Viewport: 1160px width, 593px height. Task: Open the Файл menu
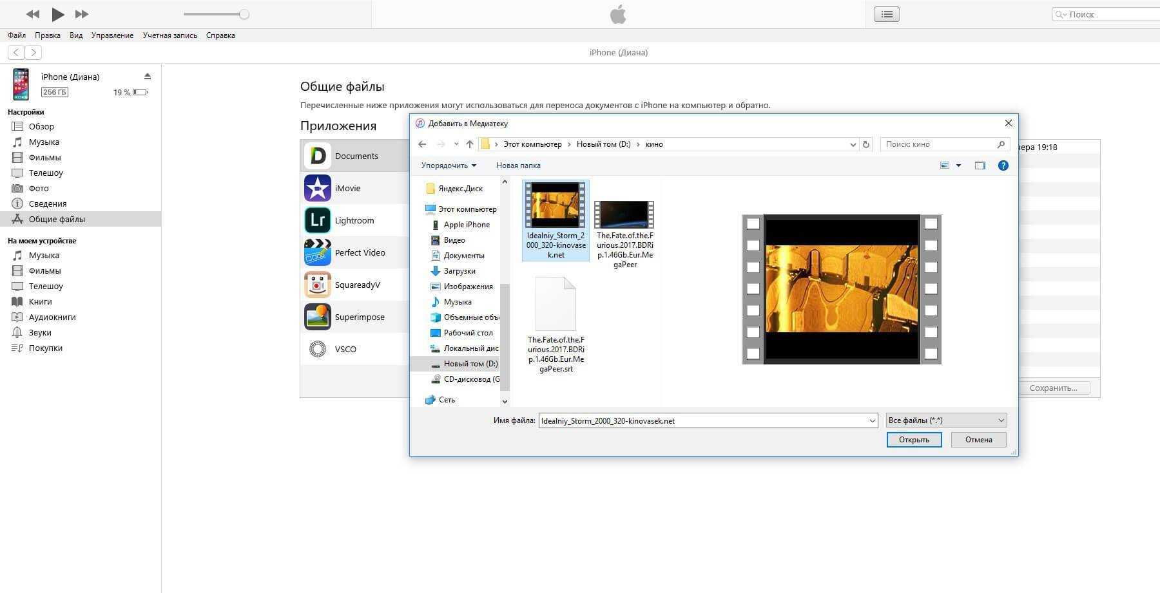point(17,35)
